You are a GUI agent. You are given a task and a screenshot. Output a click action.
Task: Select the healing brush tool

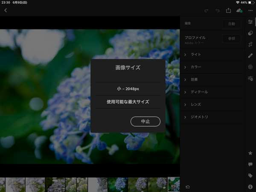point(250,55)
